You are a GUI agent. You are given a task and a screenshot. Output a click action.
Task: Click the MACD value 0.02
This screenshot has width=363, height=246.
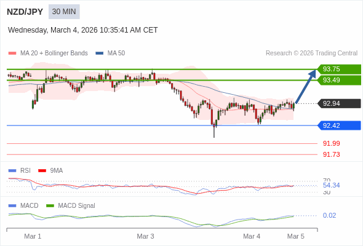329,215
